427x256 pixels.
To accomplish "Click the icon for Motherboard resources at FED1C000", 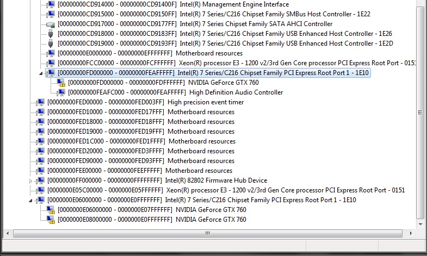I will coord(40,141).
